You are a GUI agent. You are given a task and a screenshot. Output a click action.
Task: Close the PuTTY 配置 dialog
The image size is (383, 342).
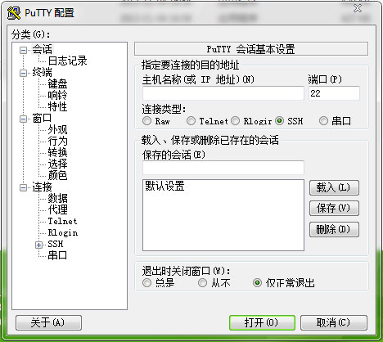point(358,9)
